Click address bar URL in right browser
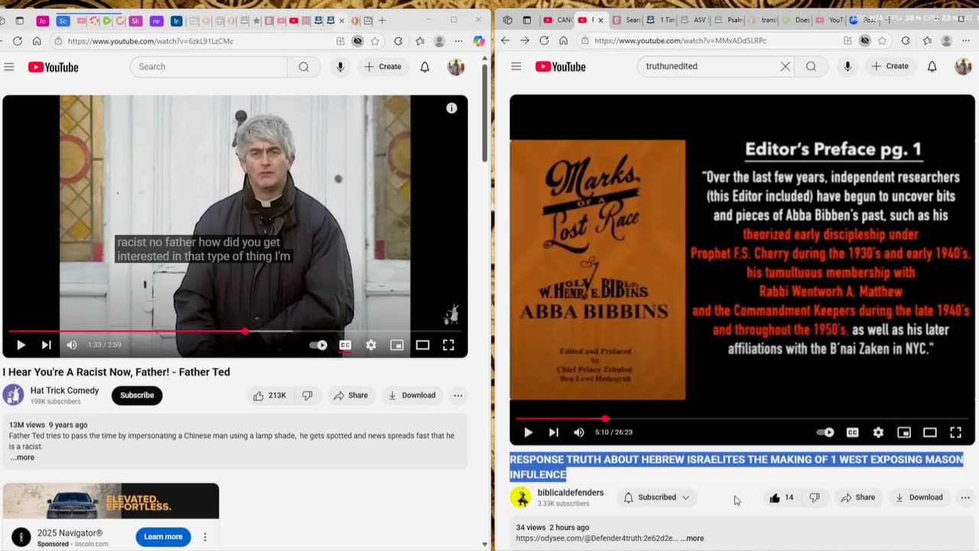The height and width of the screenshot is (551, 979). pyautogui.click(x=680, y=41)
